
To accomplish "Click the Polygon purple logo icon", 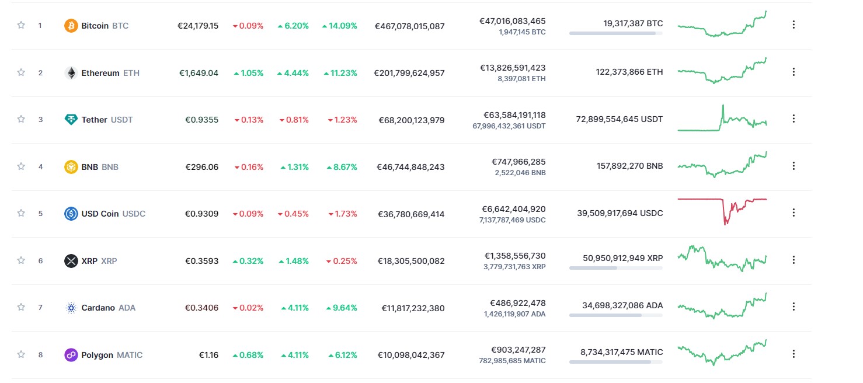I will click(71, 355).
